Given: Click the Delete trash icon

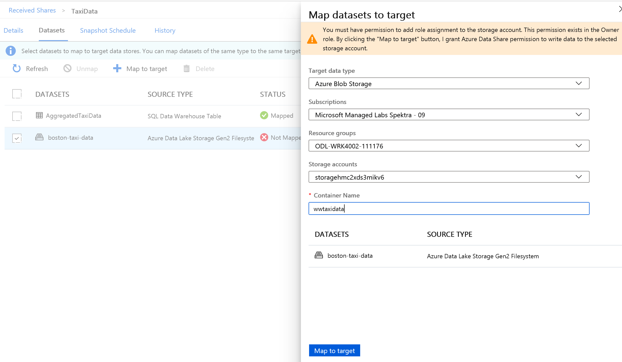Looking at the screenshot, I should [186, 68].
